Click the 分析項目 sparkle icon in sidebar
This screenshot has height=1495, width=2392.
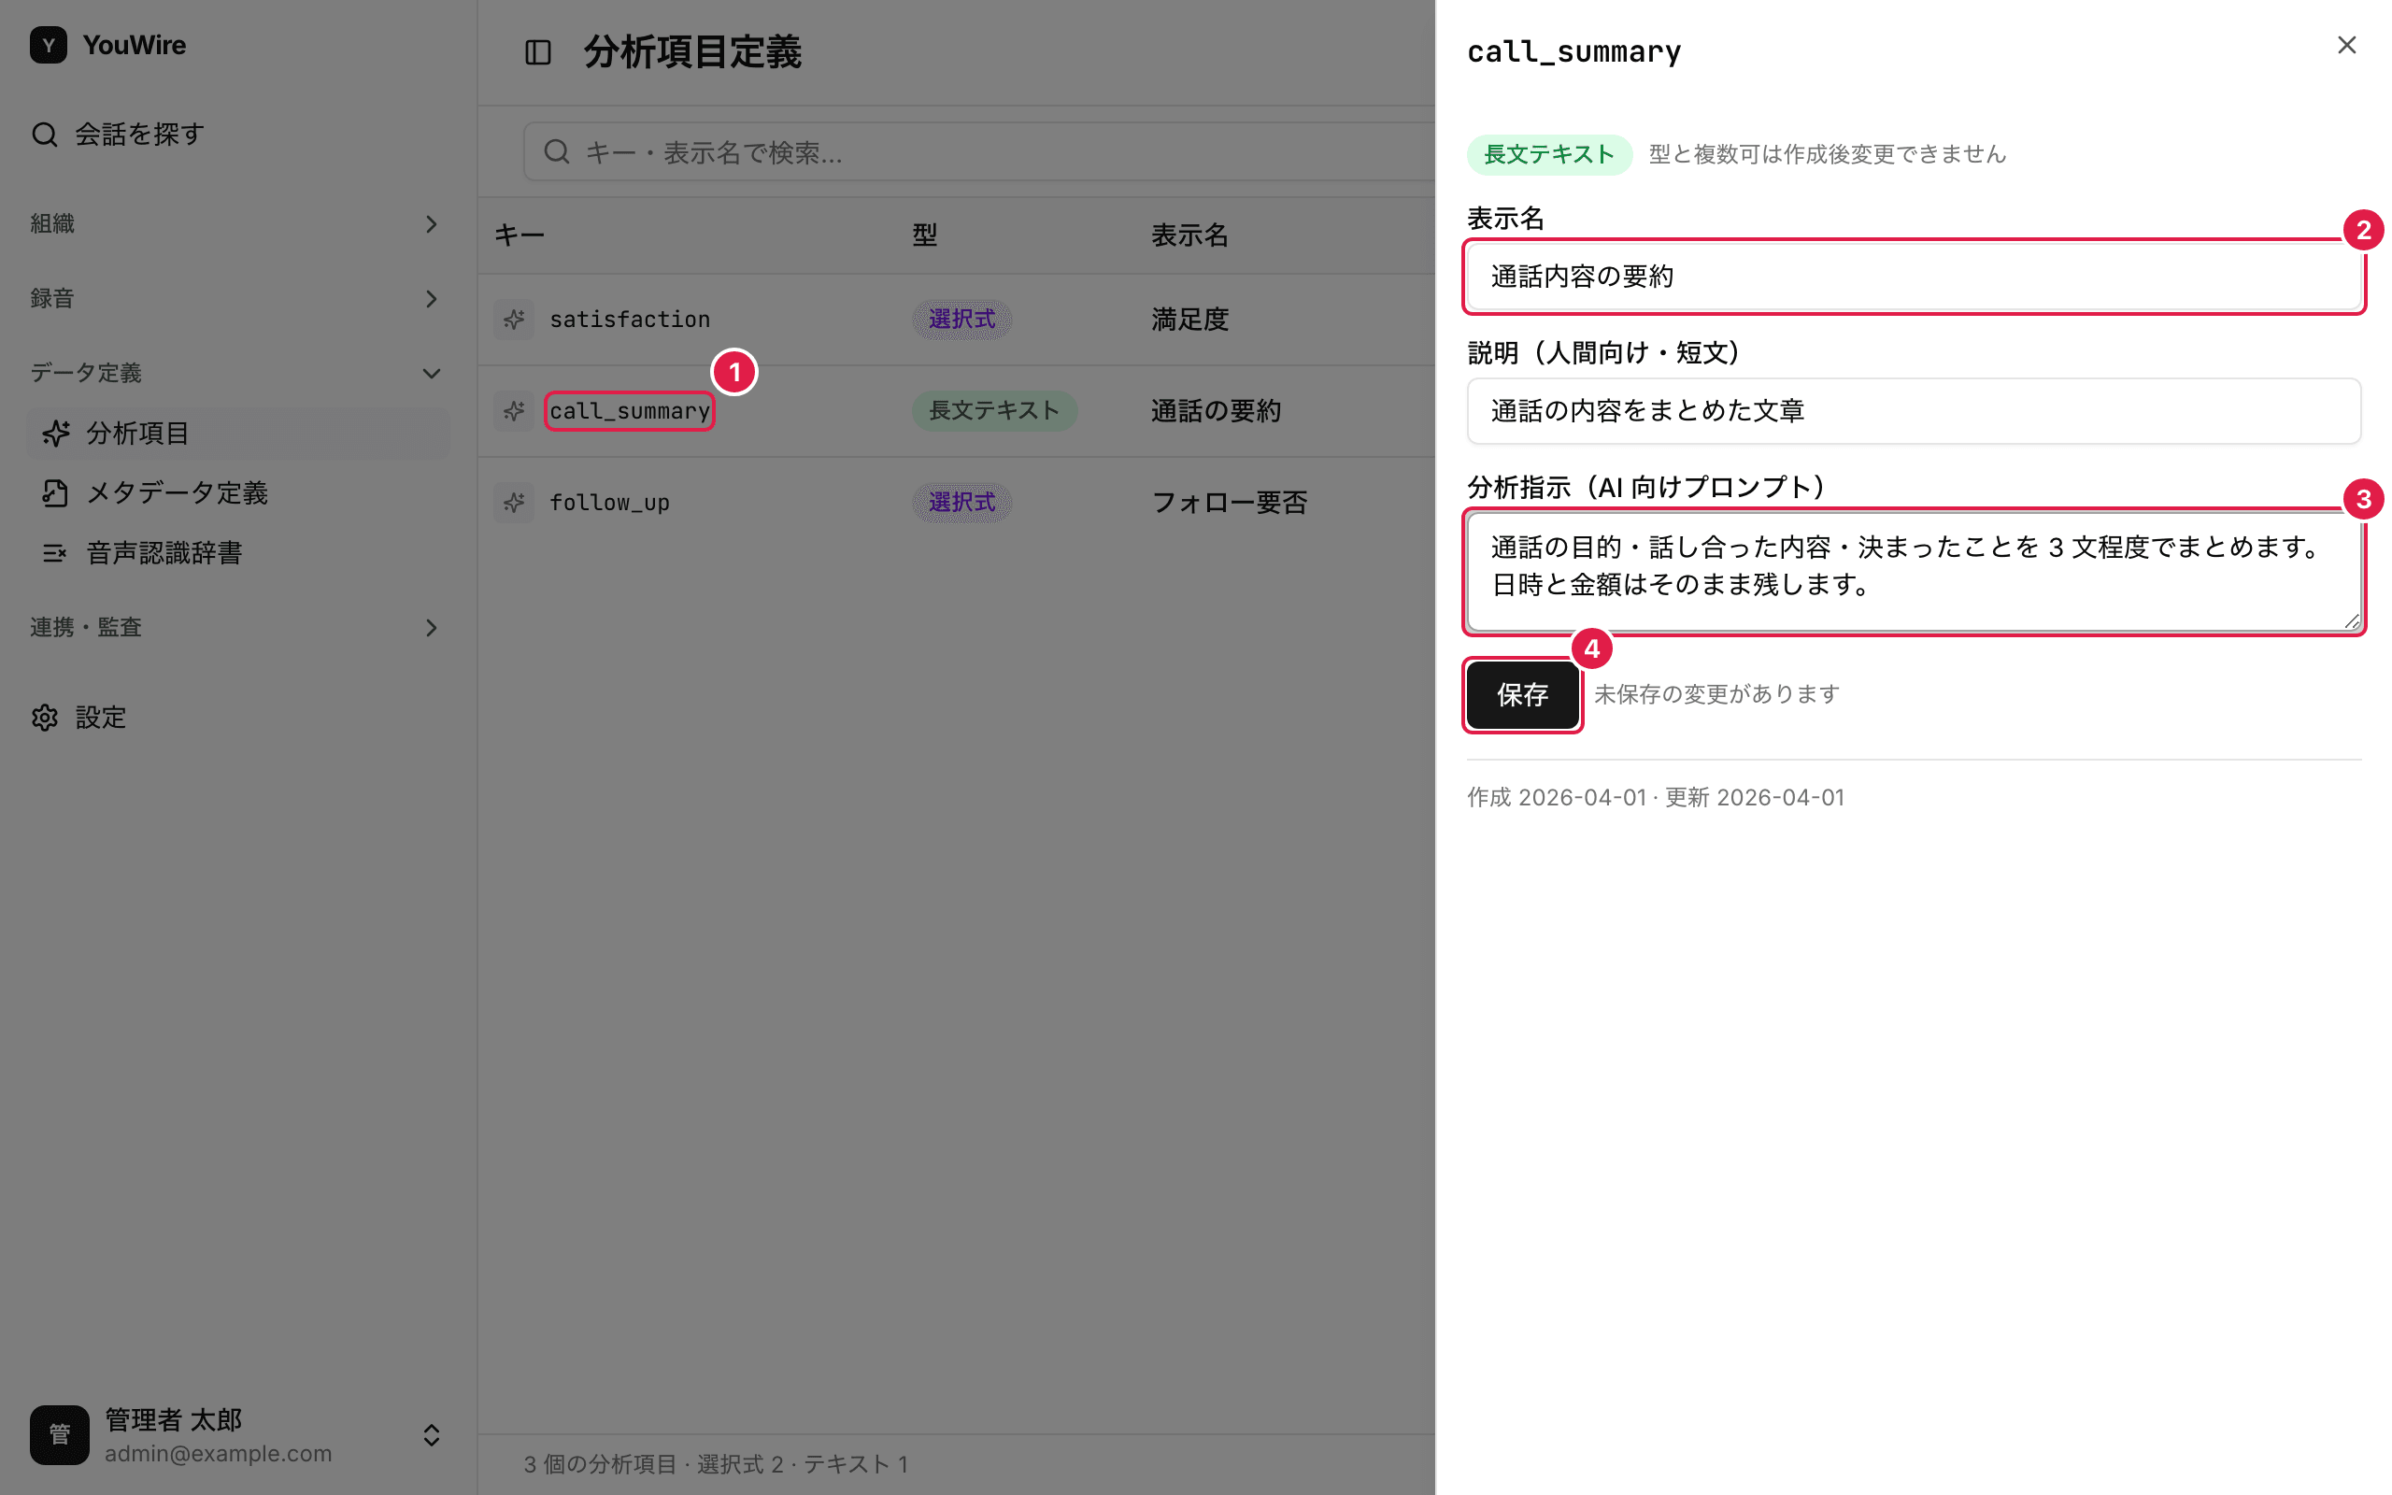pyautogui.click(x=55, y=433)
